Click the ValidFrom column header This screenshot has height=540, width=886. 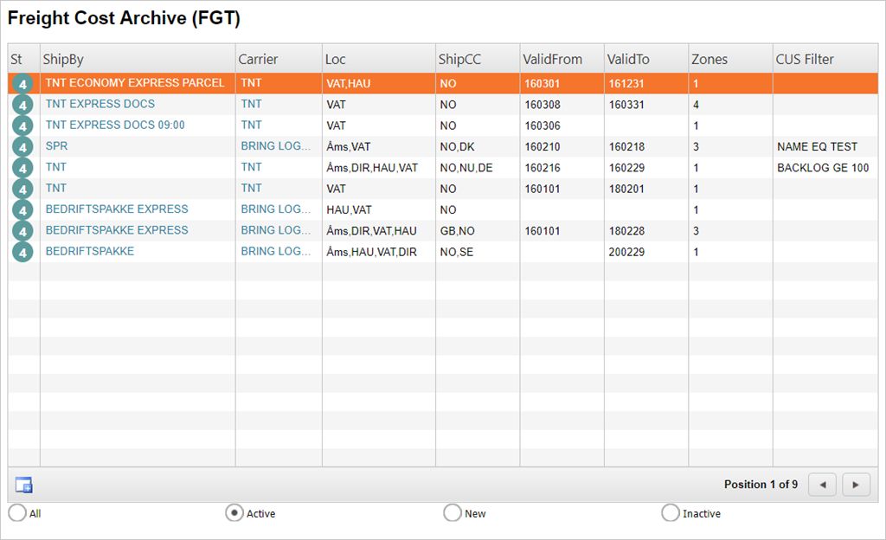click(561, 59)
